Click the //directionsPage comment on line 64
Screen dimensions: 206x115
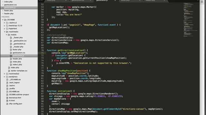click(56, 35)
